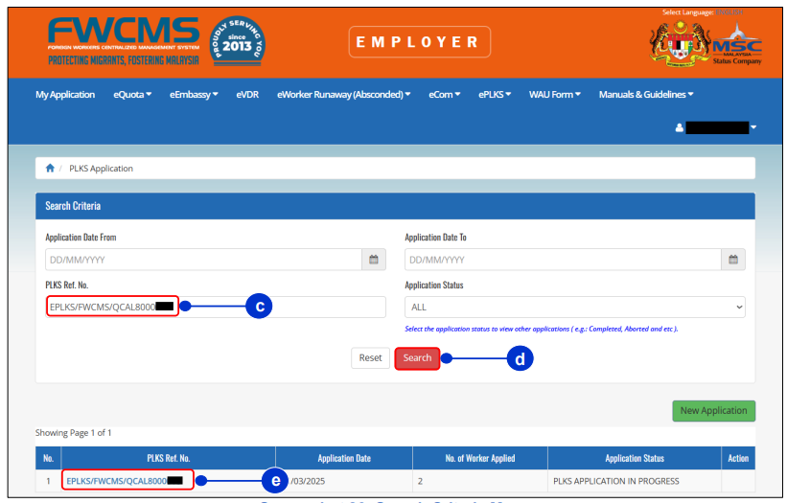Open the user account dropdown arrow
The height and width of the screenshot is (503, 787).
pyautogui.click(x=753, y=127)
